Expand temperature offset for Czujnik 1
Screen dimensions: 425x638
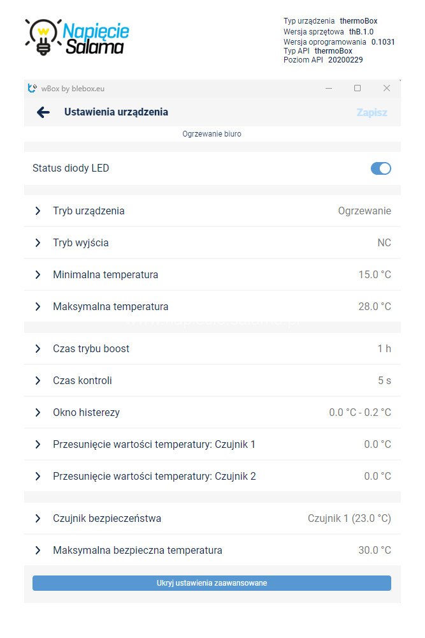coord(212,444)
